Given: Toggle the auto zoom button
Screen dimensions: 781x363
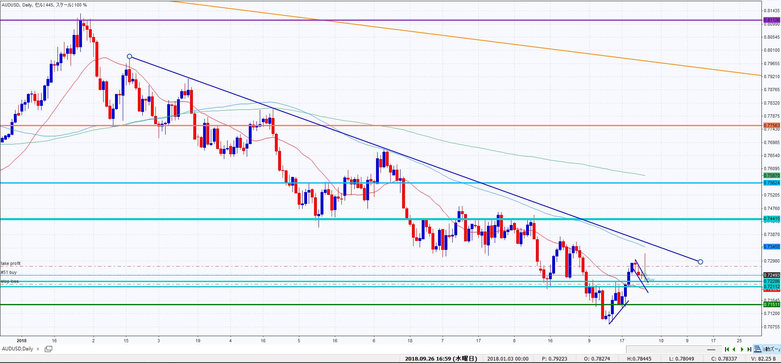Looking at the screenshot, I should (x=772, y=349).
